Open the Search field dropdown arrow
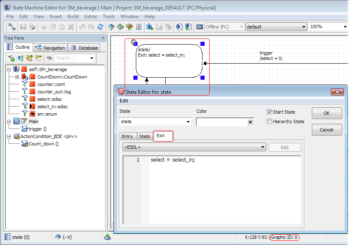 [x=92, y=58]
